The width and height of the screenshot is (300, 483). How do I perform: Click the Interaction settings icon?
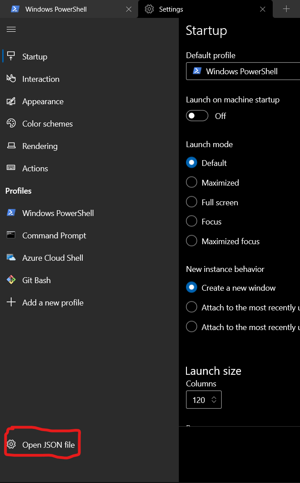[x=11, y=79]
